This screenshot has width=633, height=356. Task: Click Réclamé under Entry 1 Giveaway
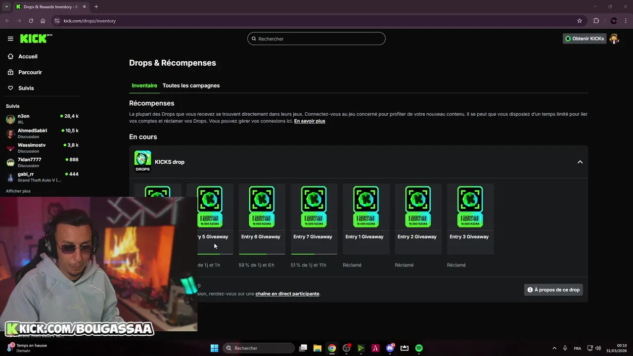[x=352, y=265]
